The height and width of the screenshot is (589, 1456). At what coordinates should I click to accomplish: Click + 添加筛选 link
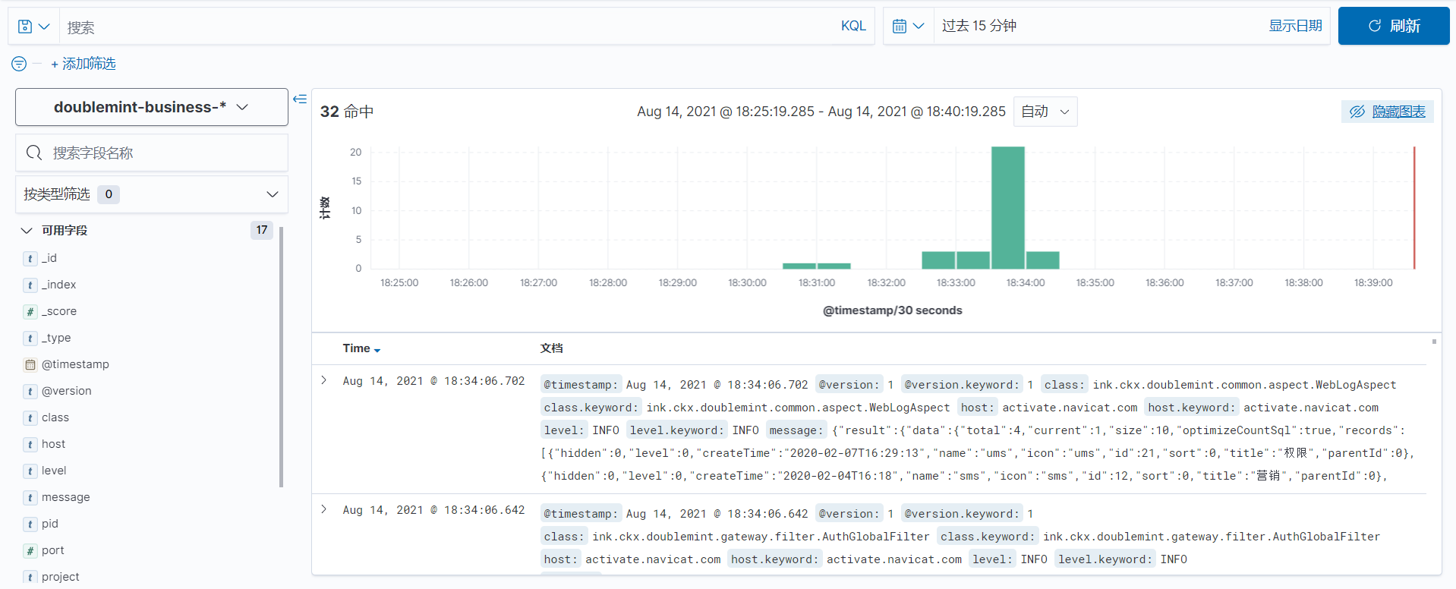click(84, 64)
